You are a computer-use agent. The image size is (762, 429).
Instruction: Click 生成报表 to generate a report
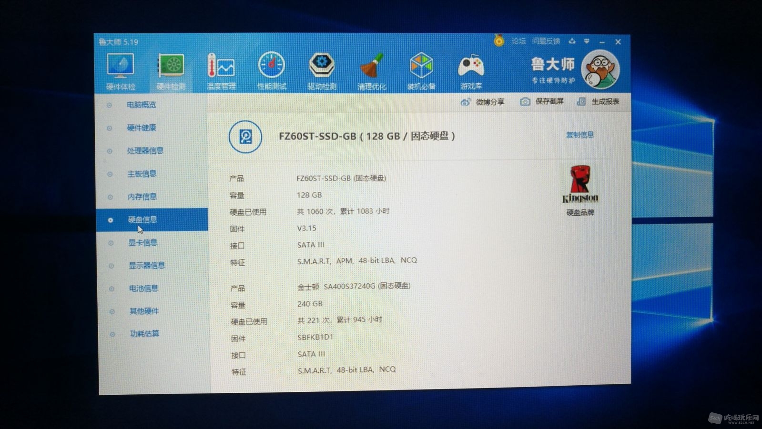pyautogui.click(x=598, y=101)
